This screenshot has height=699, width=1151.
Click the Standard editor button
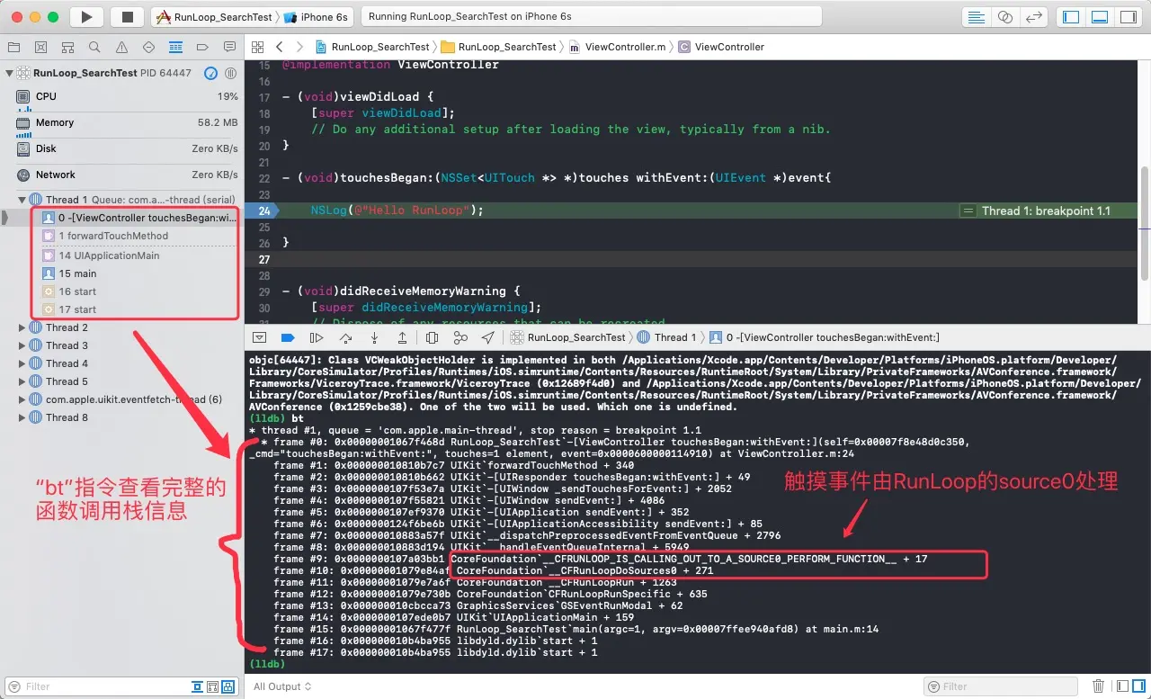pos(975,17)
